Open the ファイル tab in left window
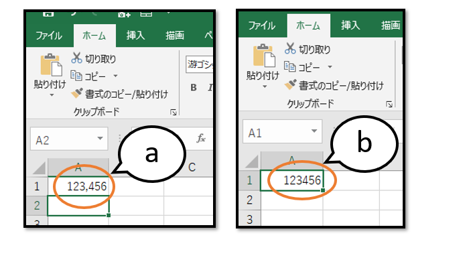The width and height of the screenshot is (469, 264). tap(49, 36)
